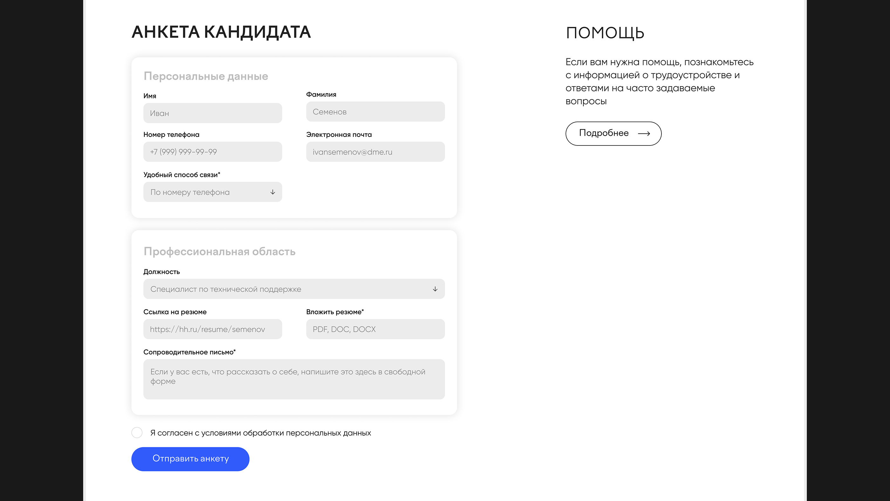Focus the 'Ссылка на резюме' URL field
The image size is (890, 501).
coord(212,329)
